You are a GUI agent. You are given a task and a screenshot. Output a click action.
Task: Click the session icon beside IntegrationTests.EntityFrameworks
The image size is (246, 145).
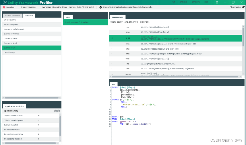pos(100,7)
